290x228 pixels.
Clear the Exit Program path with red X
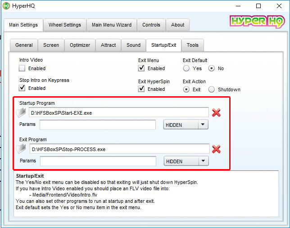click(216, 149)
